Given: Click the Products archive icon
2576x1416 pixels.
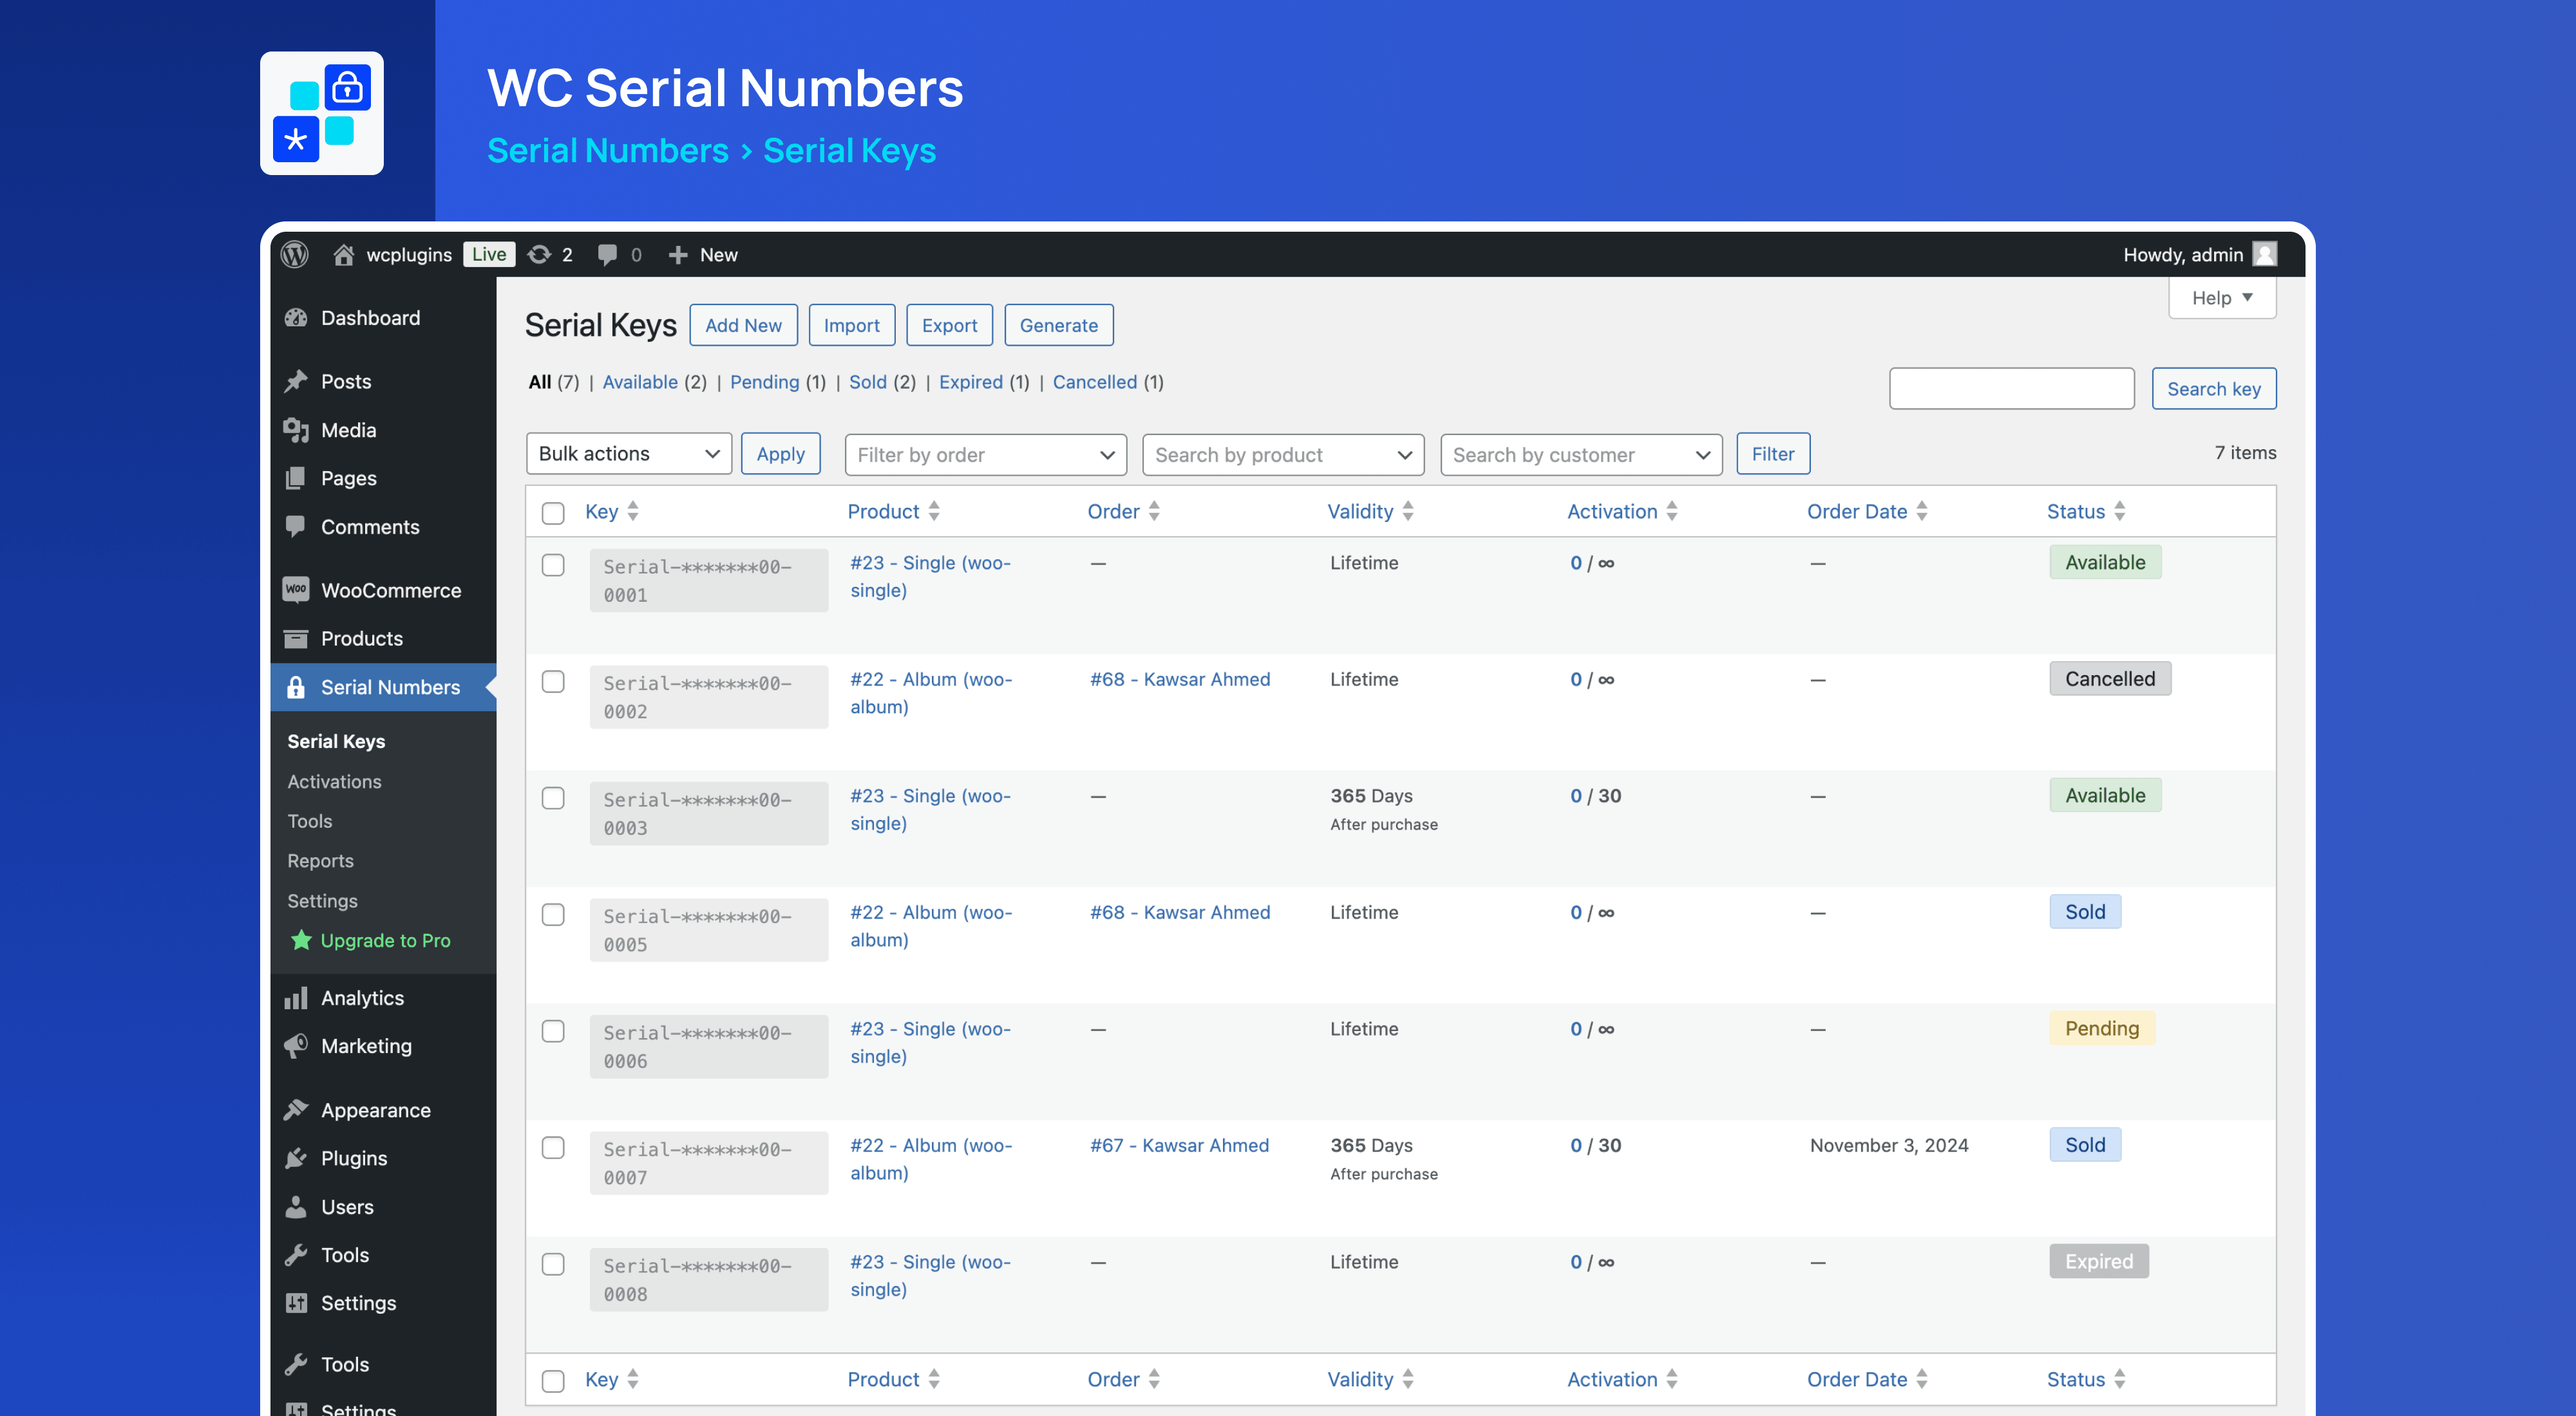Looking at the screenshot, I should pos(296,638).
